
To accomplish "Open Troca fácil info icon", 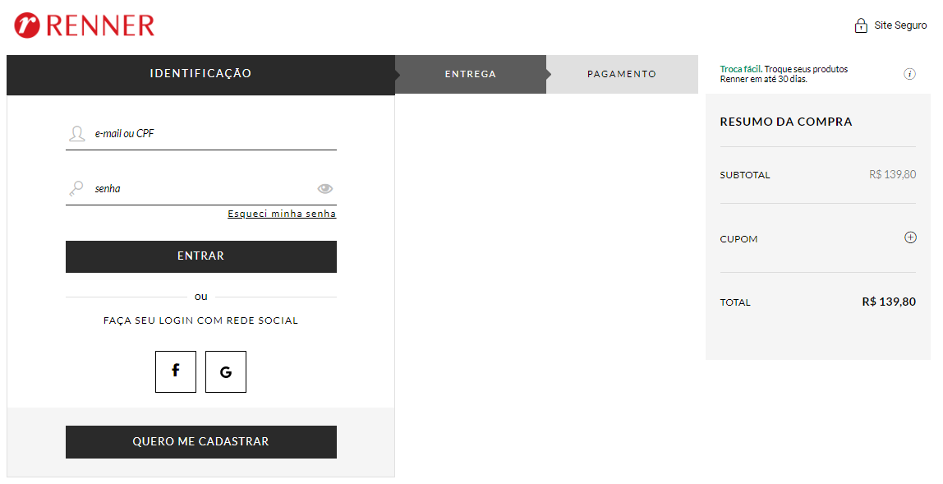I will (909, 74).
